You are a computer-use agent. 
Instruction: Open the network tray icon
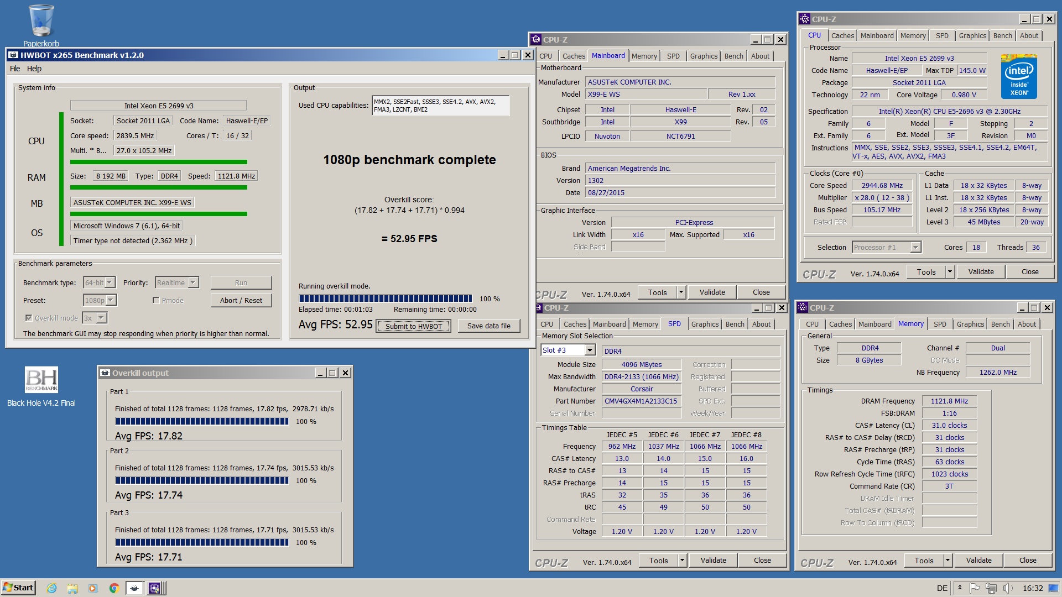point(991,588)
